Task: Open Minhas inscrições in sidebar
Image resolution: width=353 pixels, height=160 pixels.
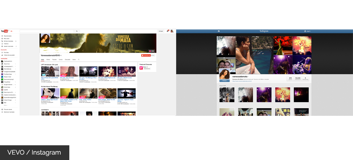Action: (9, 41)
